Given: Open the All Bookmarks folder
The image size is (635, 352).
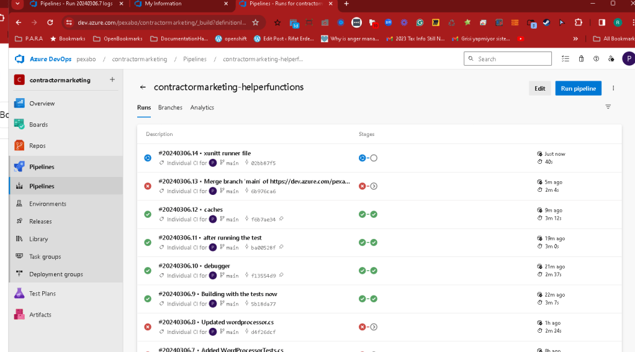Looking at the screenshot, I should pos(613,39).
